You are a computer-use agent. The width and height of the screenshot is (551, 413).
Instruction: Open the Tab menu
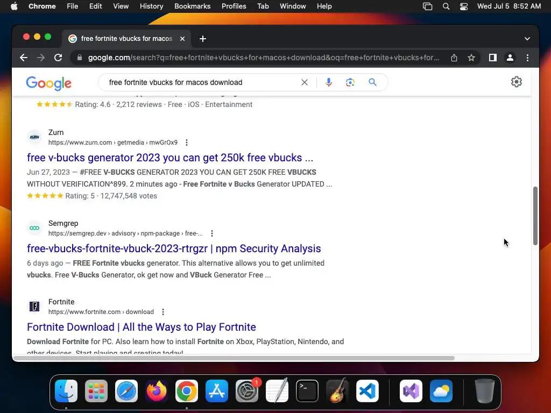pyautogui.click(x=263, y=6)
